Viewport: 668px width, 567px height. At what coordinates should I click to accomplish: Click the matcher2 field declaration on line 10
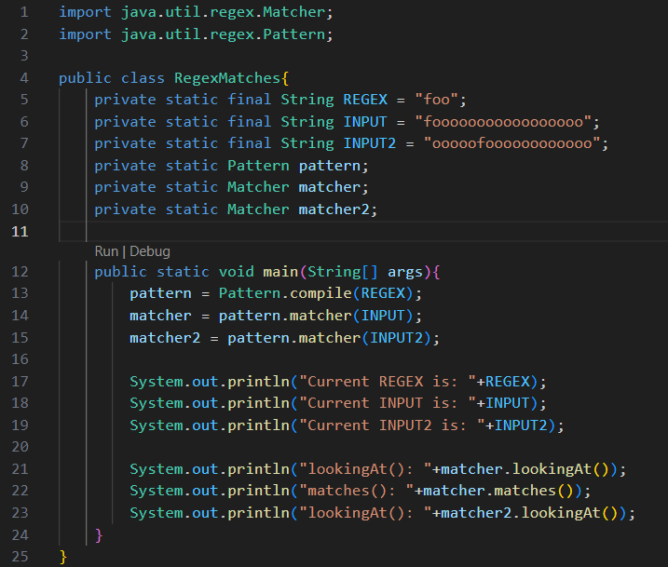pos(236,209)
